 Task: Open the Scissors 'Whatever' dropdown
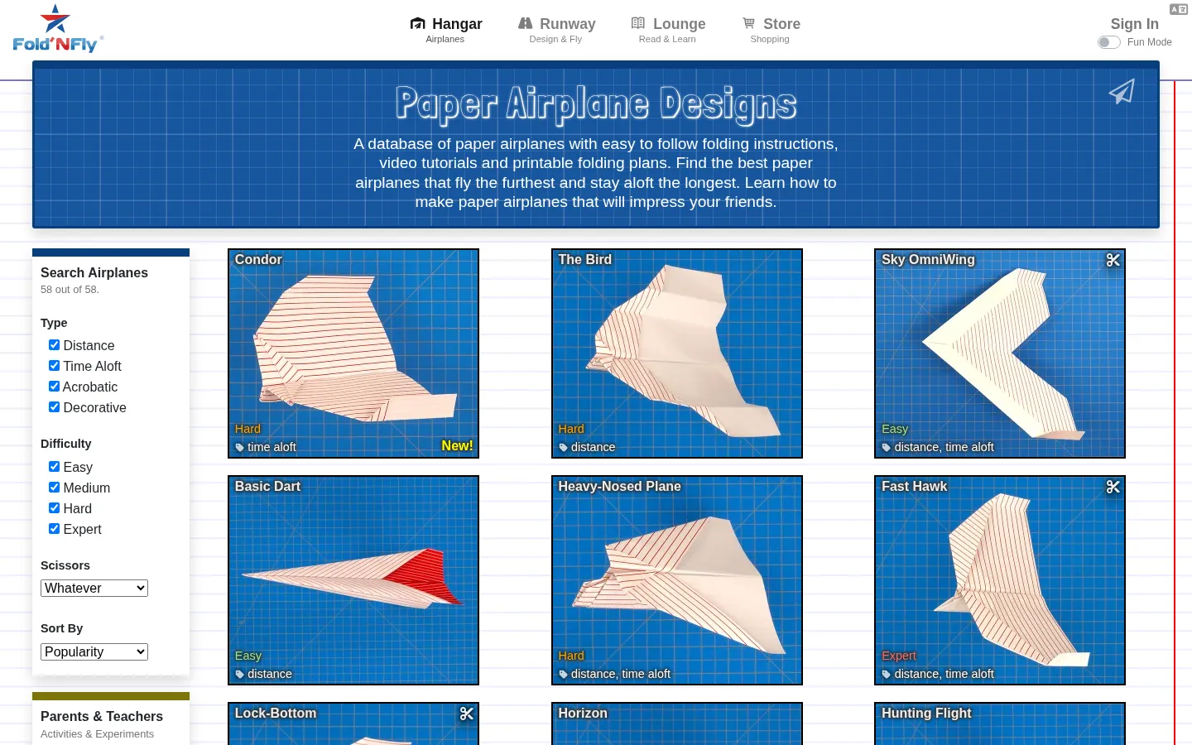click(x=94, y=589)
